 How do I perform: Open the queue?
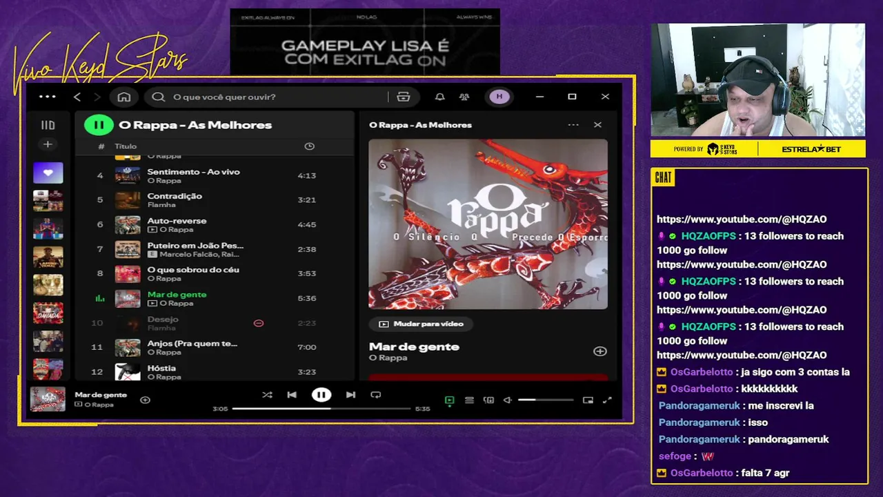click(469, 400)
